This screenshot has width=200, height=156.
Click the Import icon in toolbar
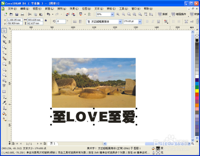[x=68, y=14]
